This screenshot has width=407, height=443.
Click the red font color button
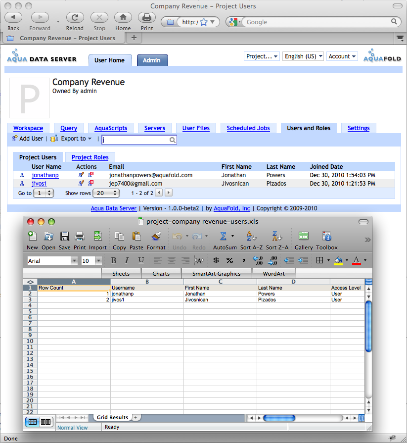tap(357, 260)
